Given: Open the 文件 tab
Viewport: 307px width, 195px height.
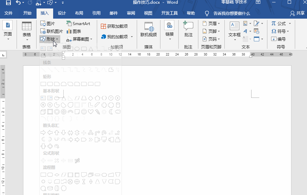Looking at the screenshot, I should [x=8, y=13].
